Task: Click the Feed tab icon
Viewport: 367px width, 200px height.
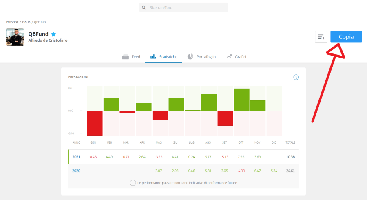Action: tap(126, 57)
